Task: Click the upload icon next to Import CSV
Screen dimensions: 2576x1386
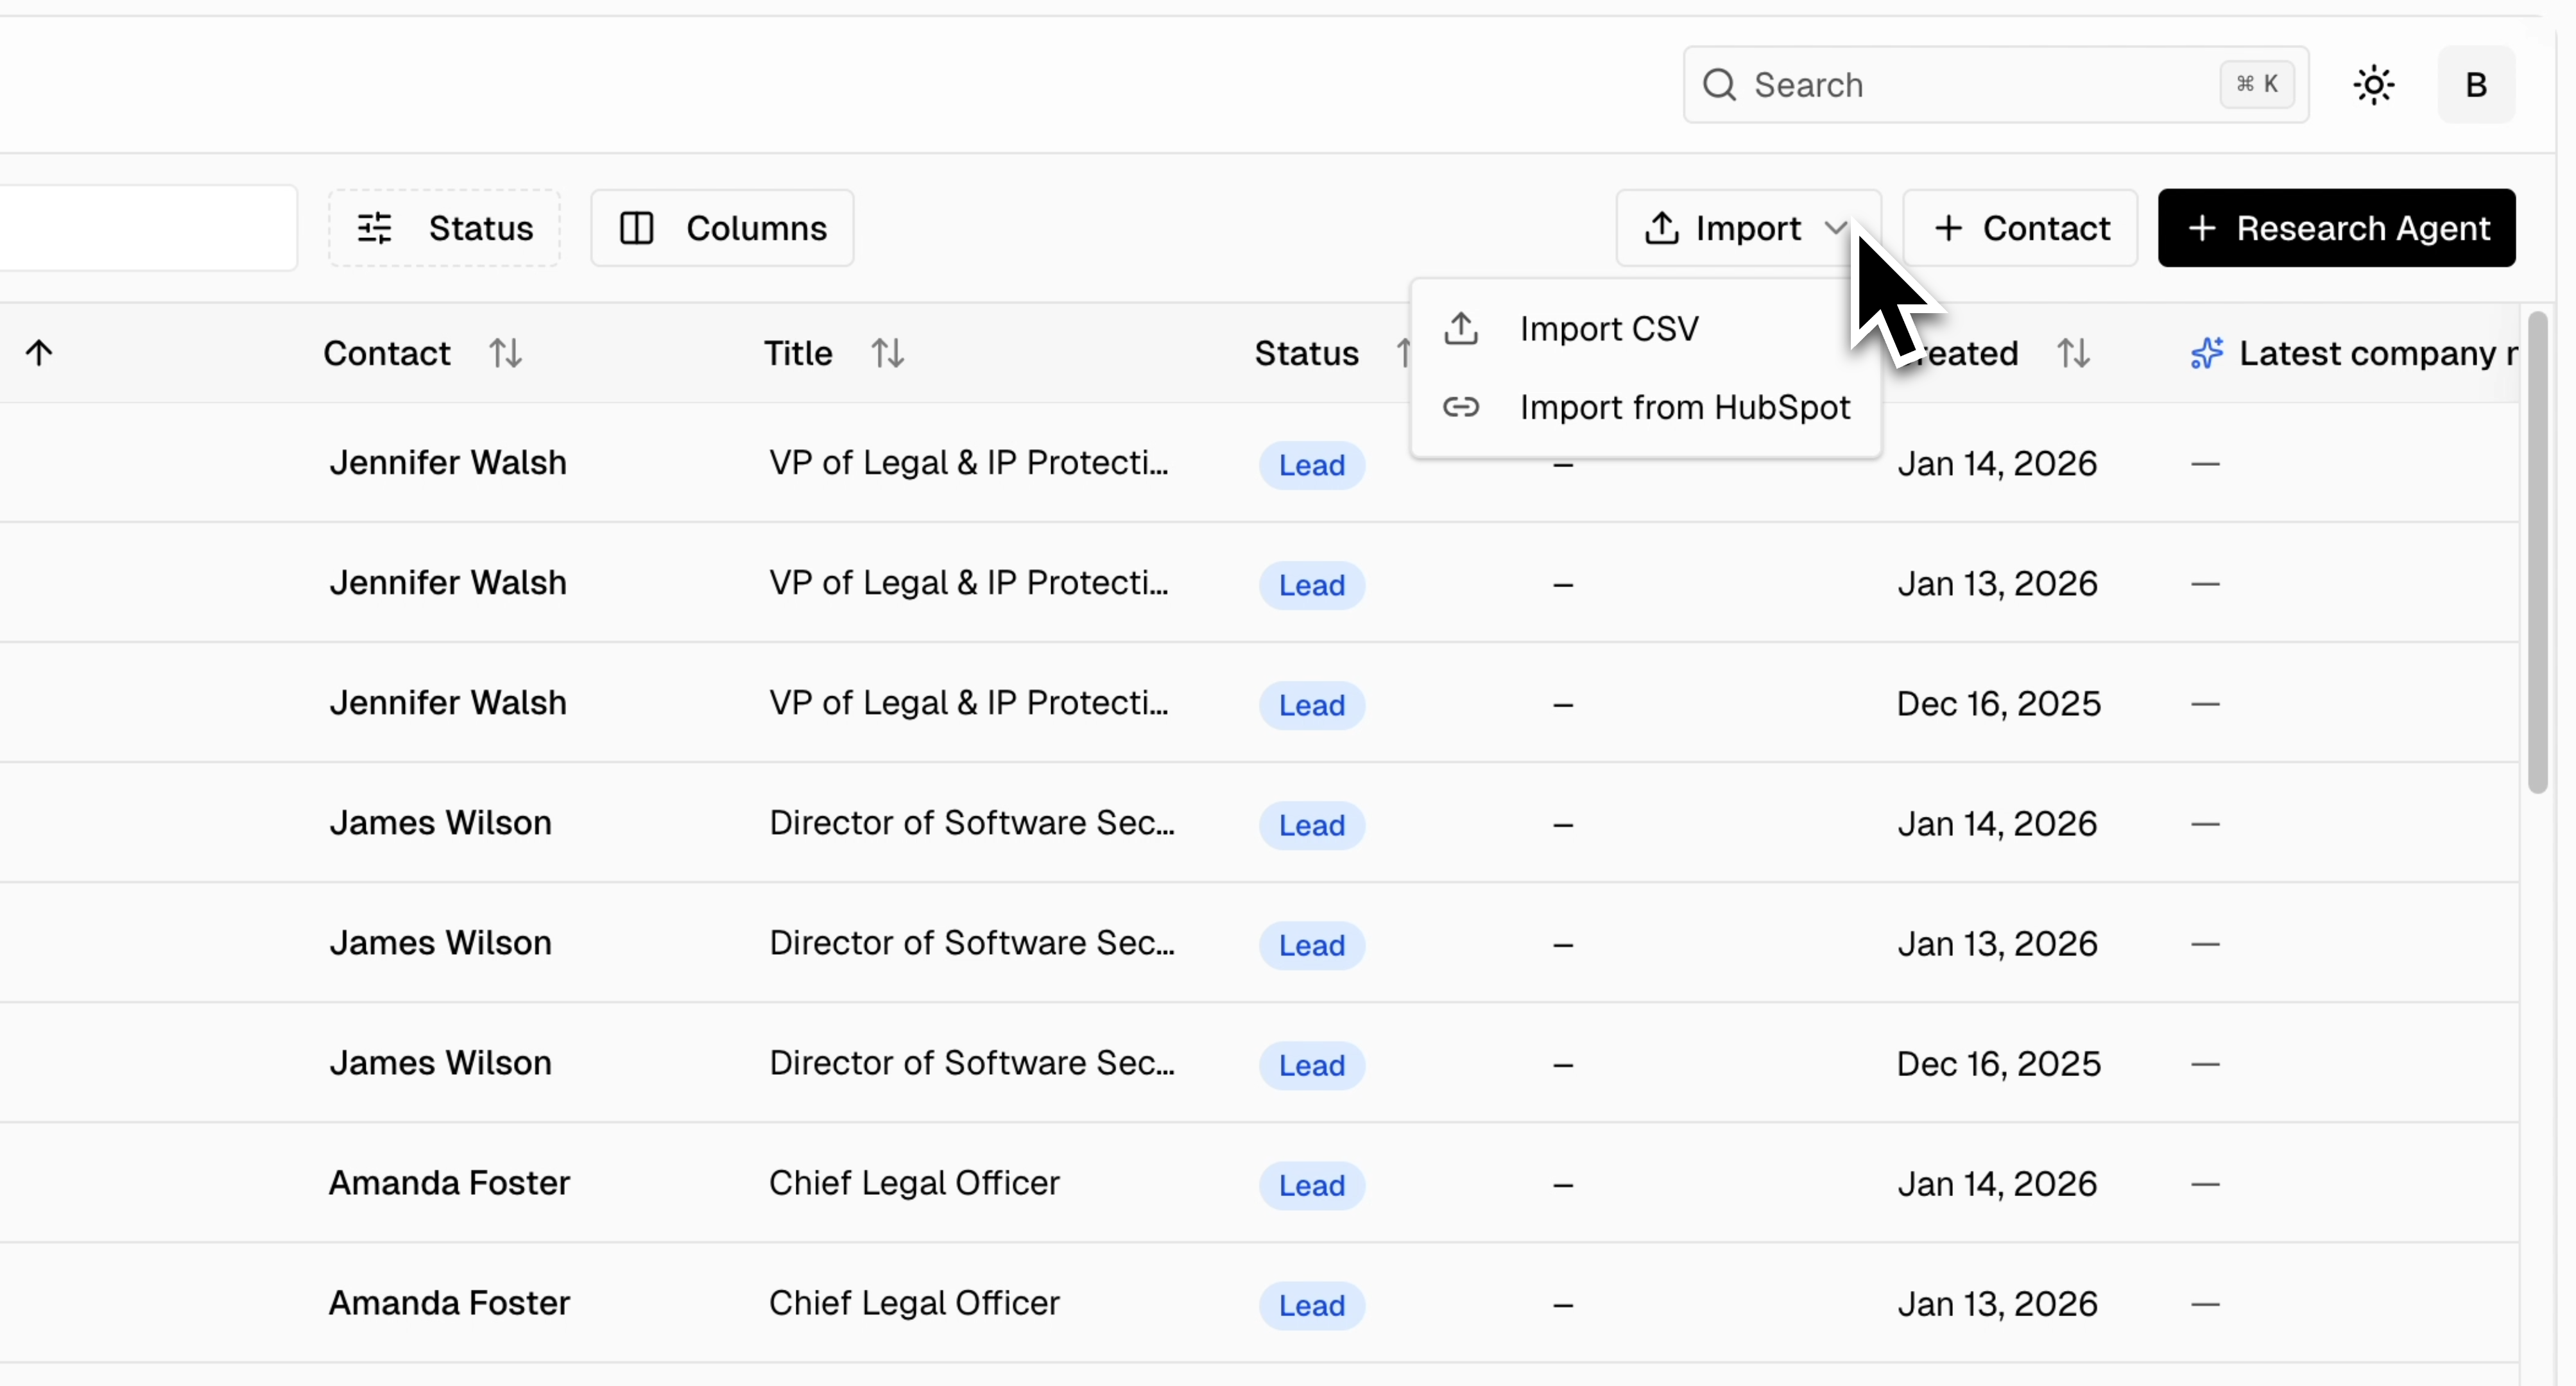Action: (x=1461, y=328)
